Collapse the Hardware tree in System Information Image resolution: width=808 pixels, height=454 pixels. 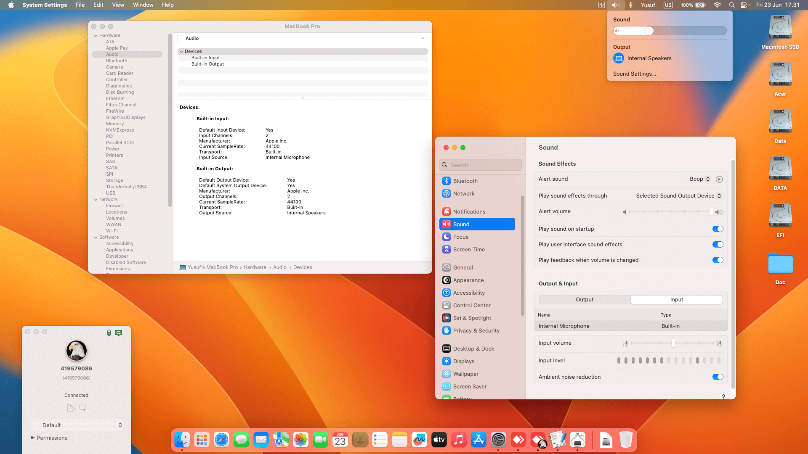(96, 36)
